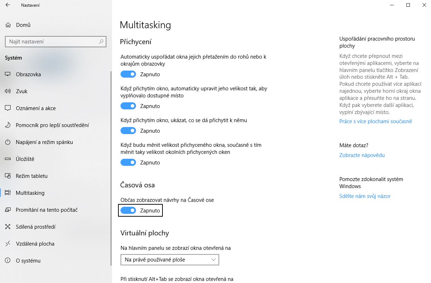431x283 pixels.
Task: Open the "Na právě používané ploše" dropdown
Action: 170,260
